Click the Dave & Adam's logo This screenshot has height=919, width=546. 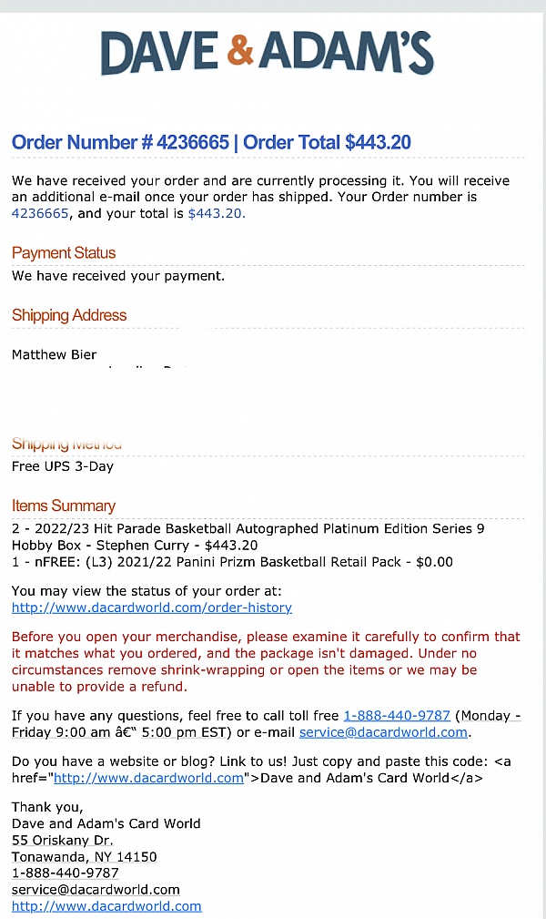tap(268, 53)
